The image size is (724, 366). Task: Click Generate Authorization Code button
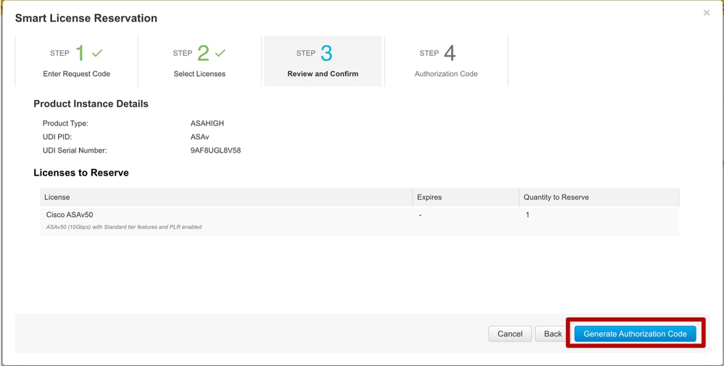[635, 333]
